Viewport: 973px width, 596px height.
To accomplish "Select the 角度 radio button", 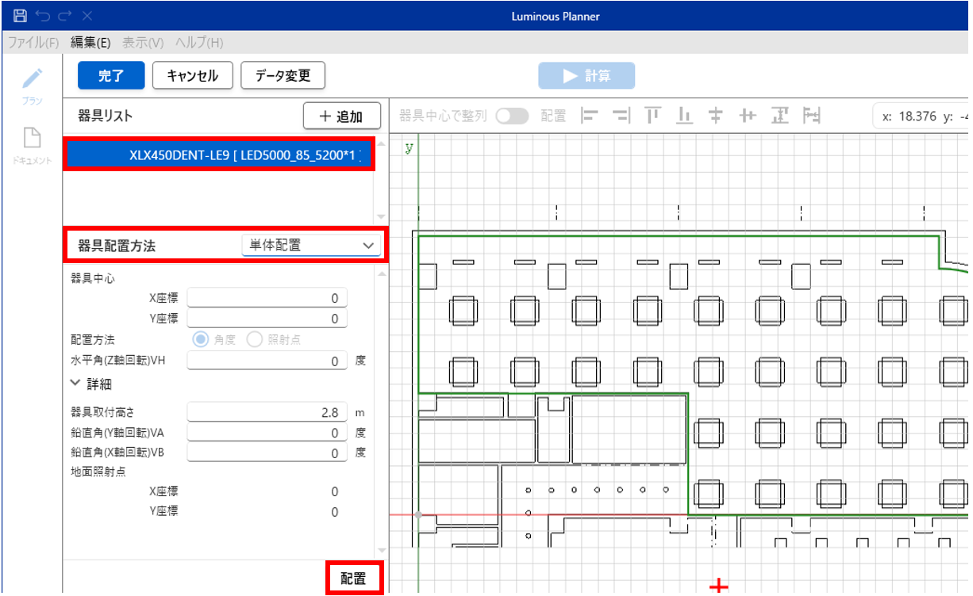I will [201, 339].
